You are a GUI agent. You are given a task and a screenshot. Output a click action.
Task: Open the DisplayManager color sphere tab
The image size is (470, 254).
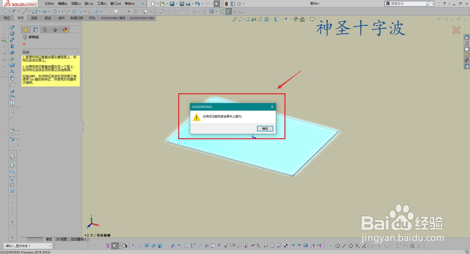65,30
